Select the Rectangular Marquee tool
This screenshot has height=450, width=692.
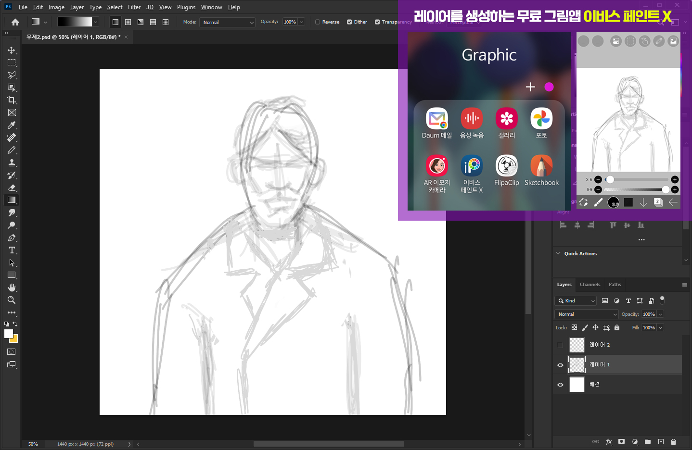pyautogui.click(x=12, y=62)
